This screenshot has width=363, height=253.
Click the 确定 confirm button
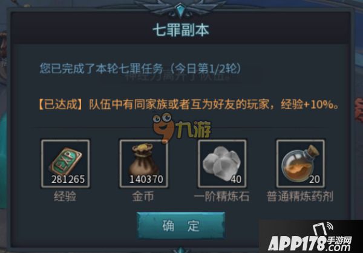[x=180, y=225]
